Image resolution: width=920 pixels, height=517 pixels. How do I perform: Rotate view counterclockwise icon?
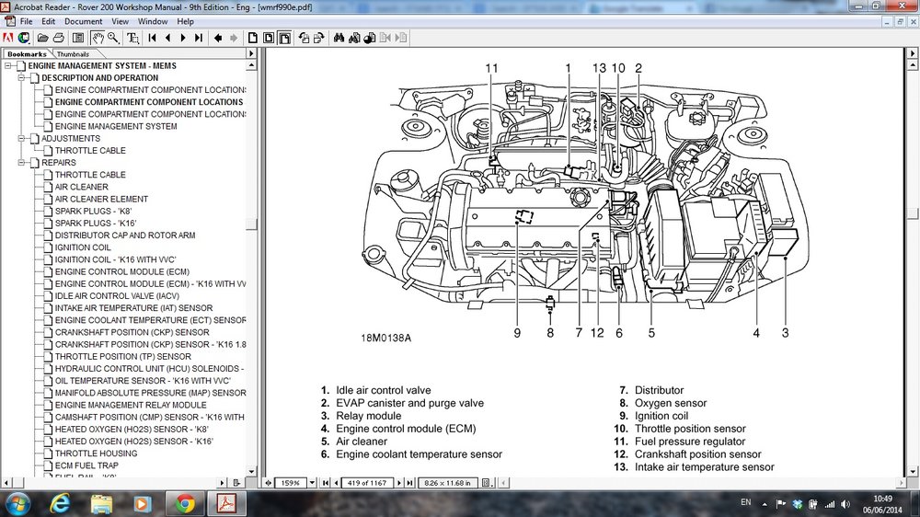pos(304,38)
